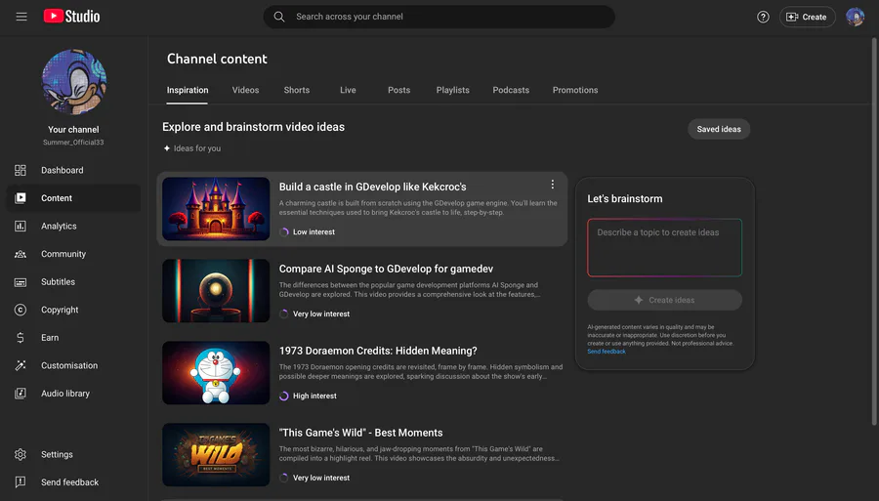879x501 pixels.
Task: Open the hamburger navigation menu
Action: pyautogui.click(x=21, y=17)
